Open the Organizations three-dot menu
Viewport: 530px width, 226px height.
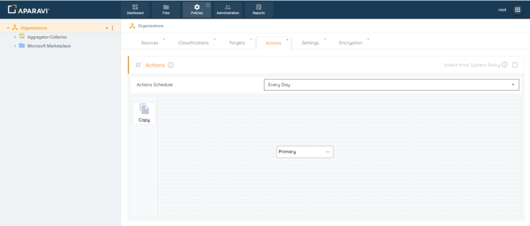tap(112, 28)
